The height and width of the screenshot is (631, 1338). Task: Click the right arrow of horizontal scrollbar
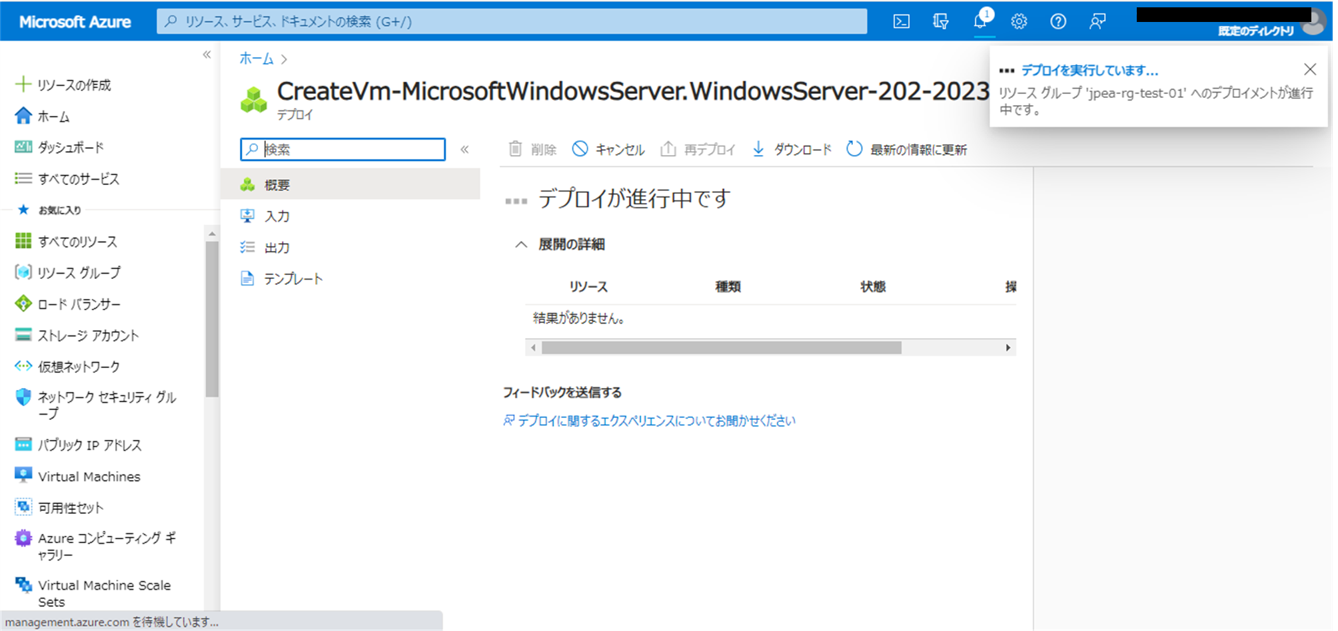[1007, 347]
